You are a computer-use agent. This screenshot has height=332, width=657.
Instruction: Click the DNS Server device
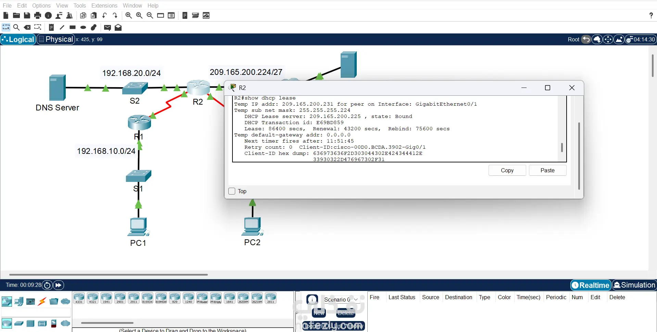click(57, 88)
